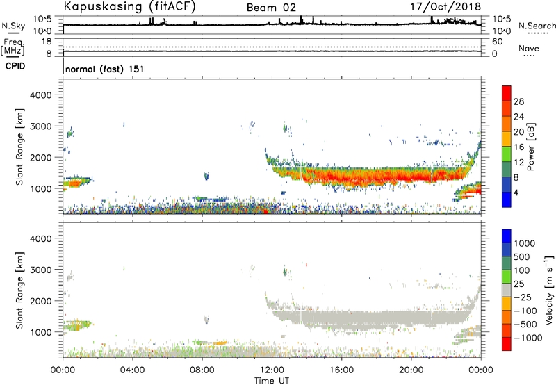Screen dimensions: 556x385
Task: Click the date '17/Oct/2018'
Action: pyautogui.click(x=445, y=7)
